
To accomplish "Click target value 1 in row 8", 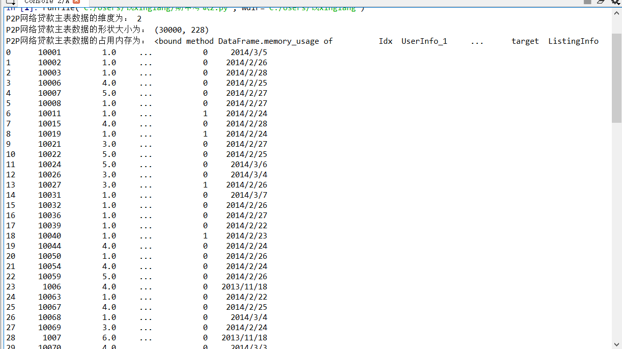I will pyautogui.click(x=205, y=133).
